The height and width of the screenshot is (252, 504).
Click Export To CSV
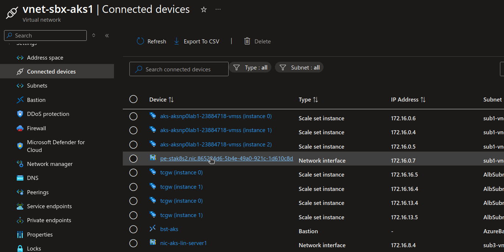[196, 42]
